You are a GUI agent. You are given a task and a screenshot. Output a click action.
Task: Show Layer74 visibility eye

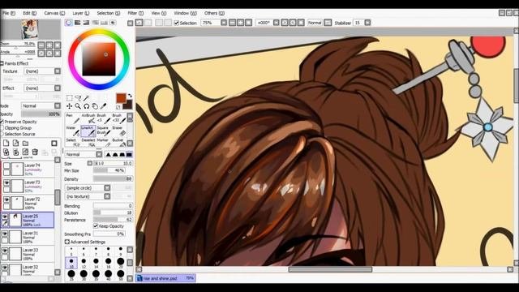tap(6, 165)
